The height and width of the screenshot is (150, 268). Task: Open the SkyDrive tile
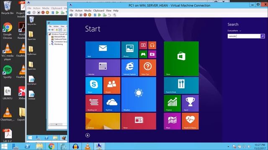tap(112, 103)
